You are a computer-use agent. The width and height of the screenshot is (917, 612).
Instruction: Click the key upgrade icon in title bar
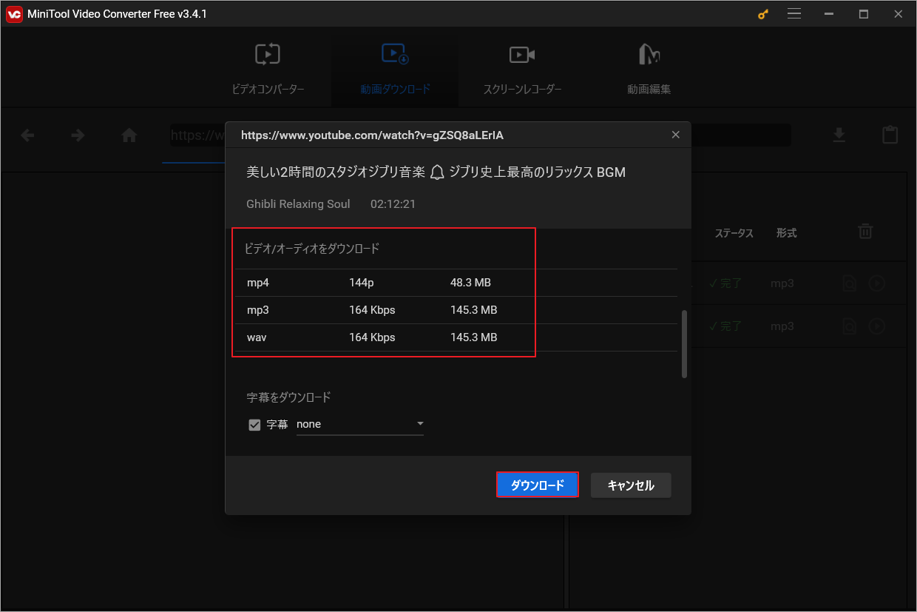763,14
